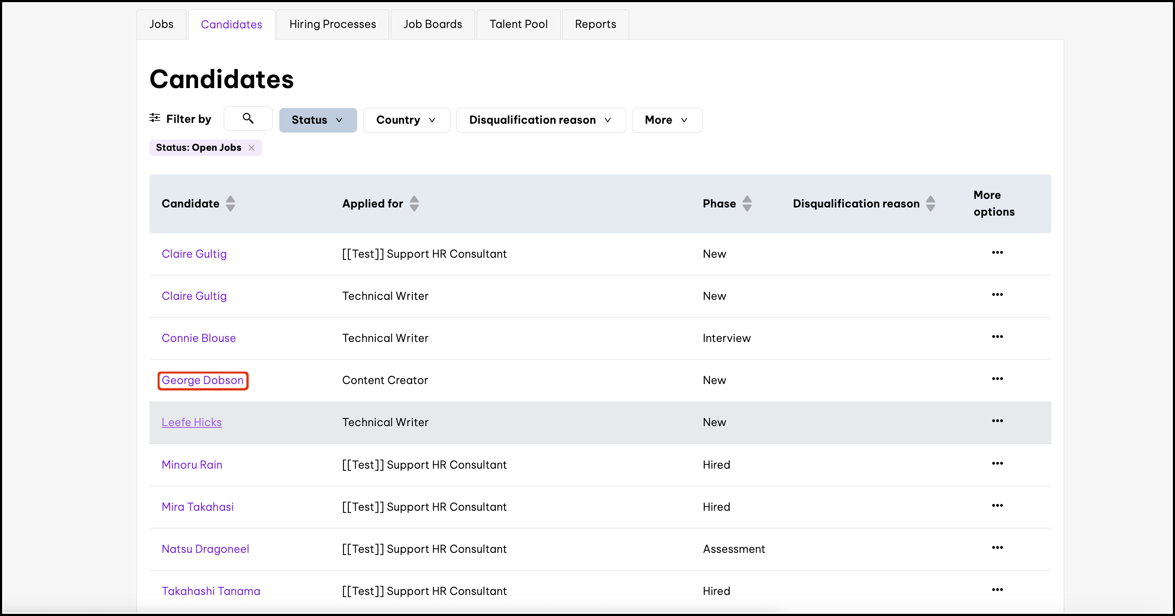Sort by Phase column arrows

point(747,204)
